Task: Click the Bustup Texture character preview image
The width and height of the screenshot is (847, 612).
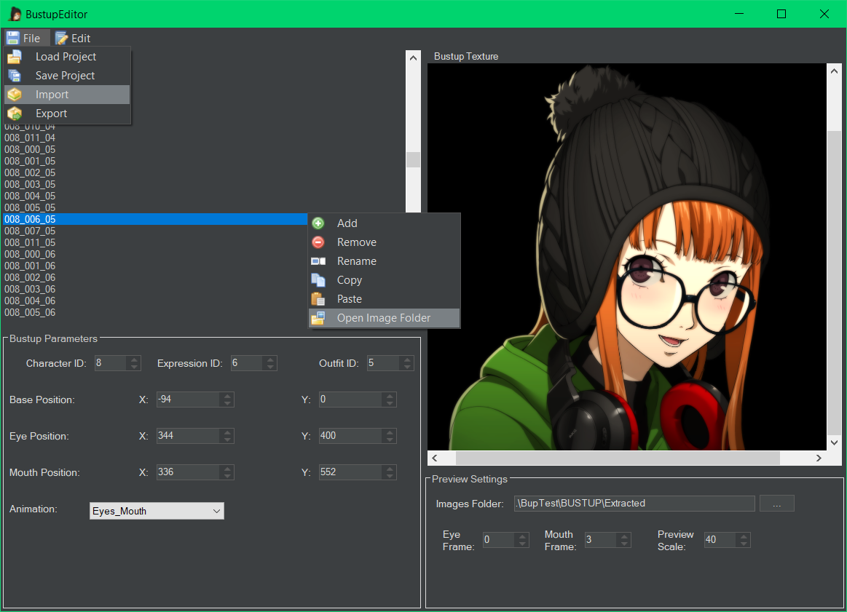Action: 626,257
